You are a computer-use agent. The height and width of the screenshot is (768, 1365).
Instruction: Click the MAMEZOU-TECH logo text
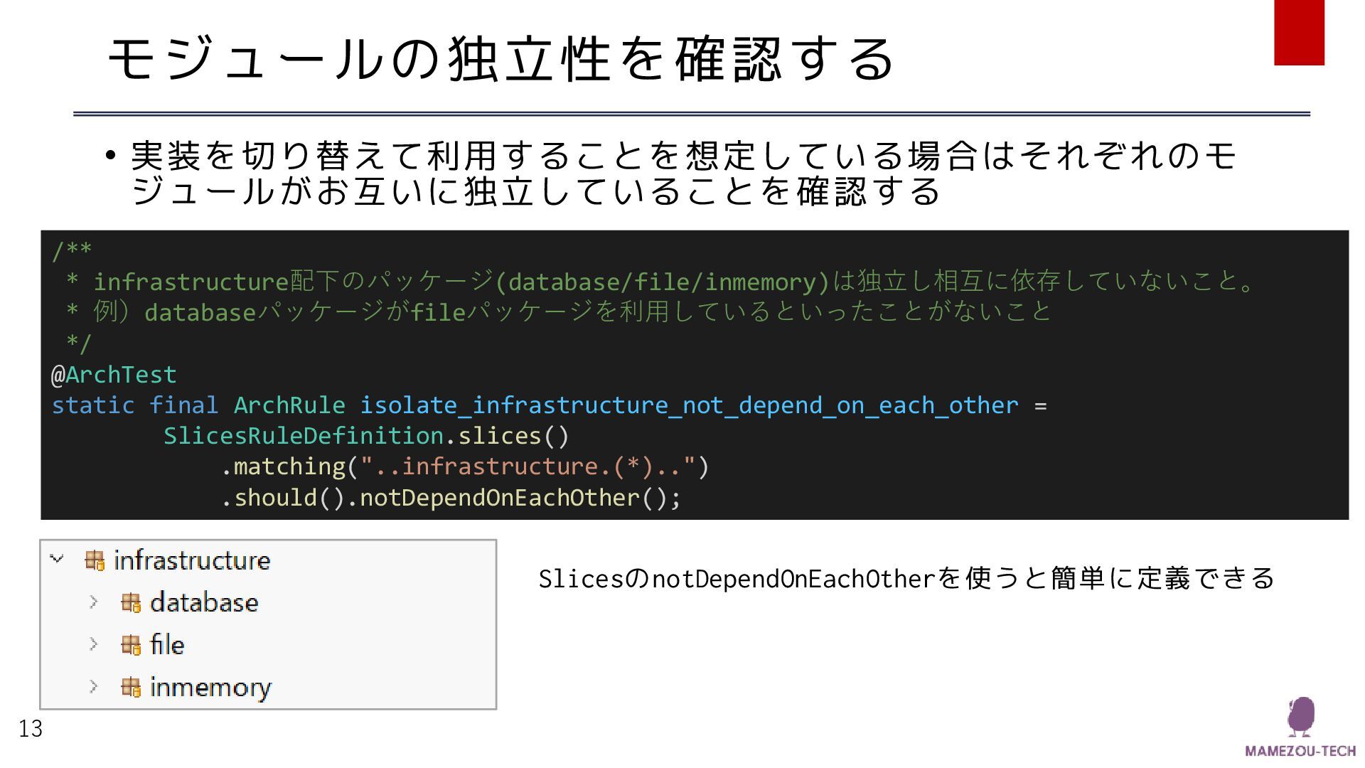pos(1300,751)
